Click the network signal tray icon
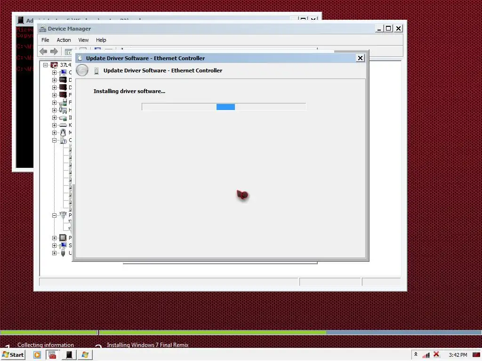 coord(426,355)
